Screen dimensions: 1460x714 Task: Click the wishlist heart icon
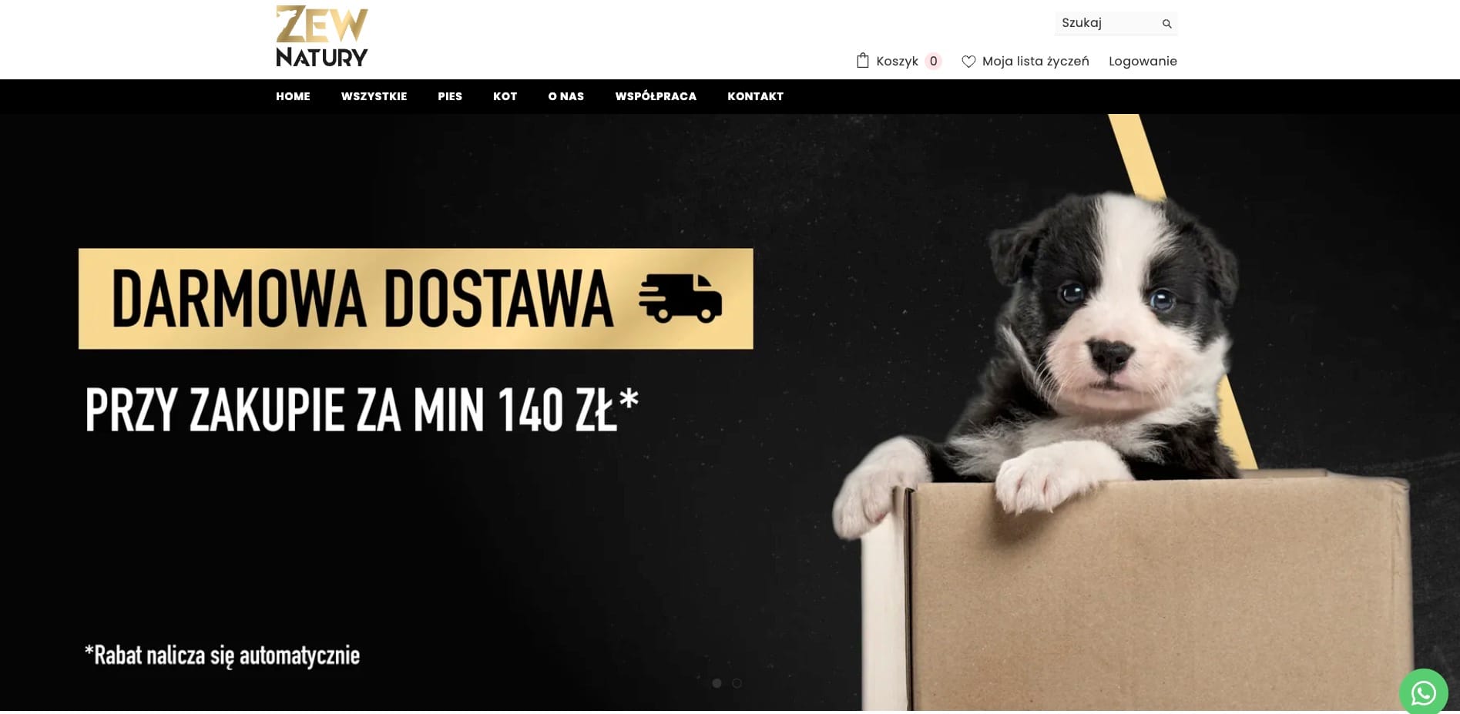[x=968, y=62]
